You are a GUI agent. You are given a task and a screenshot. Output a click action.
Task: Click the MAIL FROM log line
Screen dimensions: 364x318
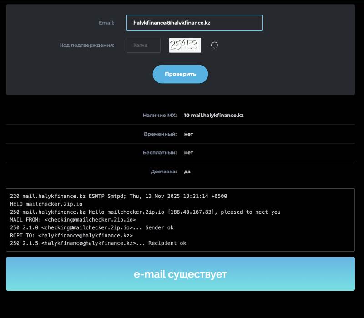[x=73, y=220]
